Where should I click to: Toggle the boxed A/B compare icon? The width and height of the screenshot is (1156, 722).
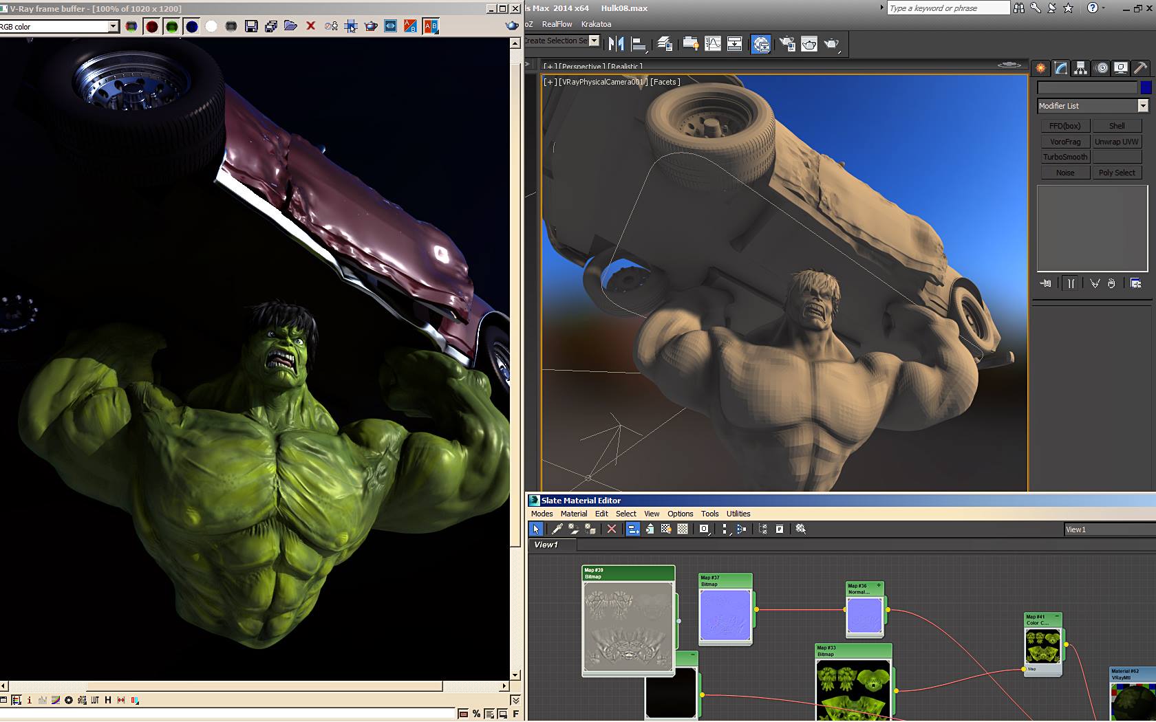[431, 26]
